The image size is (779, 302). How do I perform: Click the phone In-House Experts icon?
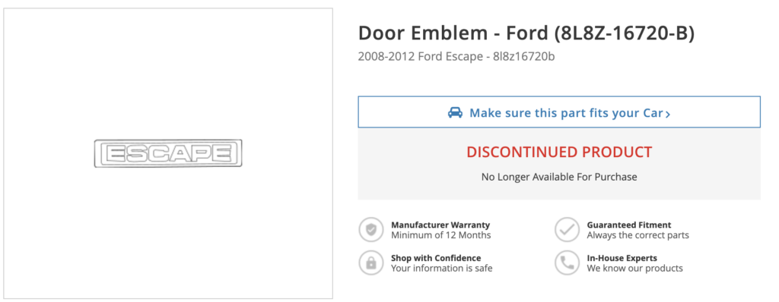567,263
